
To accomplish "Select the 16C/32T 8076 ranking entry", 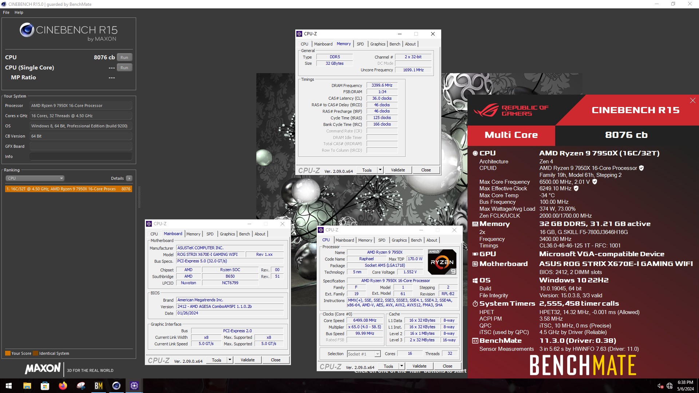I will [x=68, y=189].
